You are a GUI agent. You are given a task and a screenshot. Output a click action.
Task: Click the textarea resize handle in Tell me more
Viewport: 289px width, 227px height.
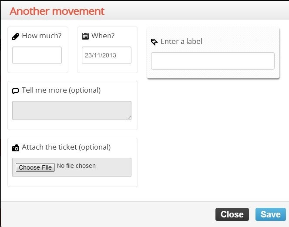pos(129,117)
